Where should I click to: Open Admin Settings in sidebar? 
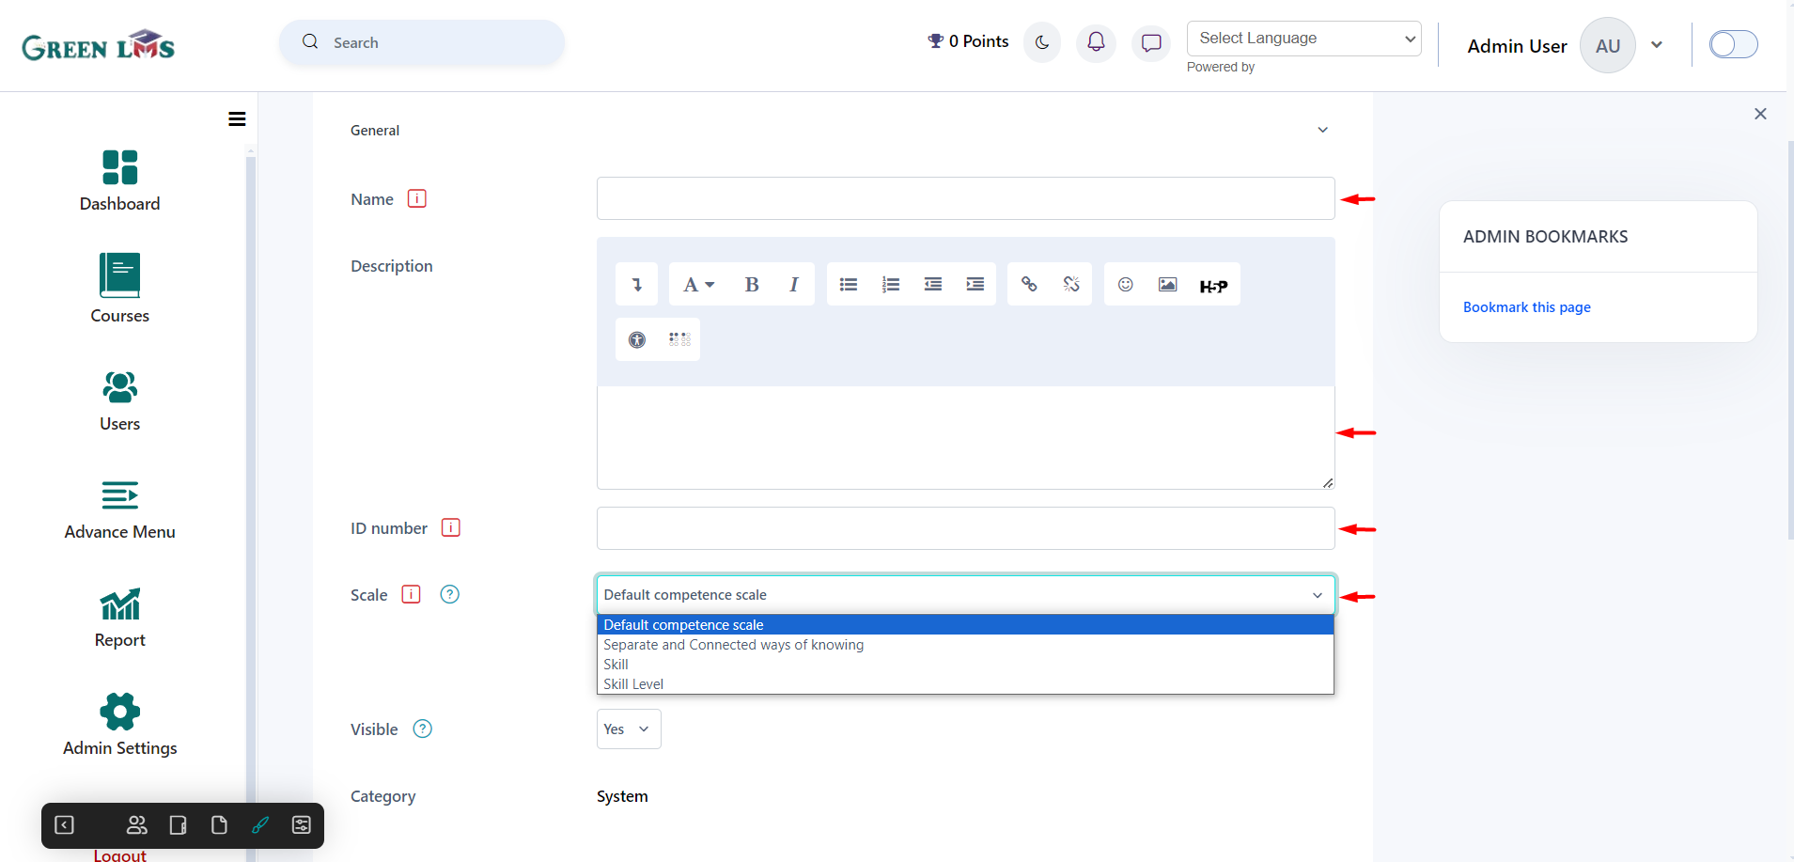[119, 725]
